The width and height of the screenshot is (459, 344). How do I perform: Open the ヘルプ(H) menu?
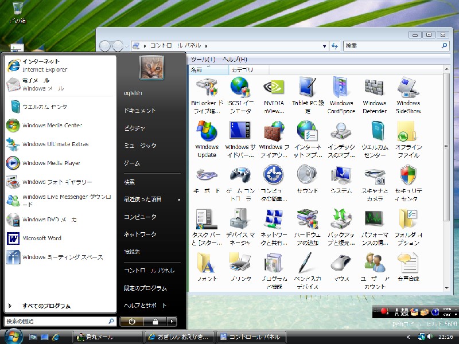coord(235,60)
